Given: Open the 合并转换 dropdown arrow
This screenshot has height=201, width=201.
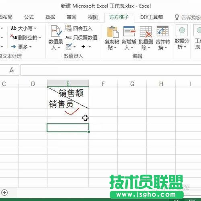Looking at the screenshot, I should pos(166,47).
